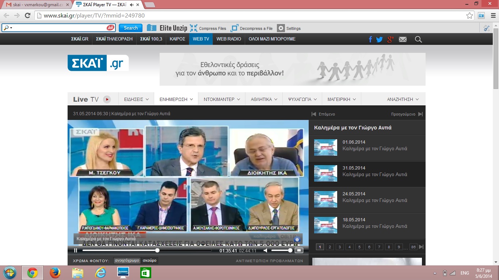Click the browser address bar
Screen dimensions: 499x280
[x=252, y=16]
